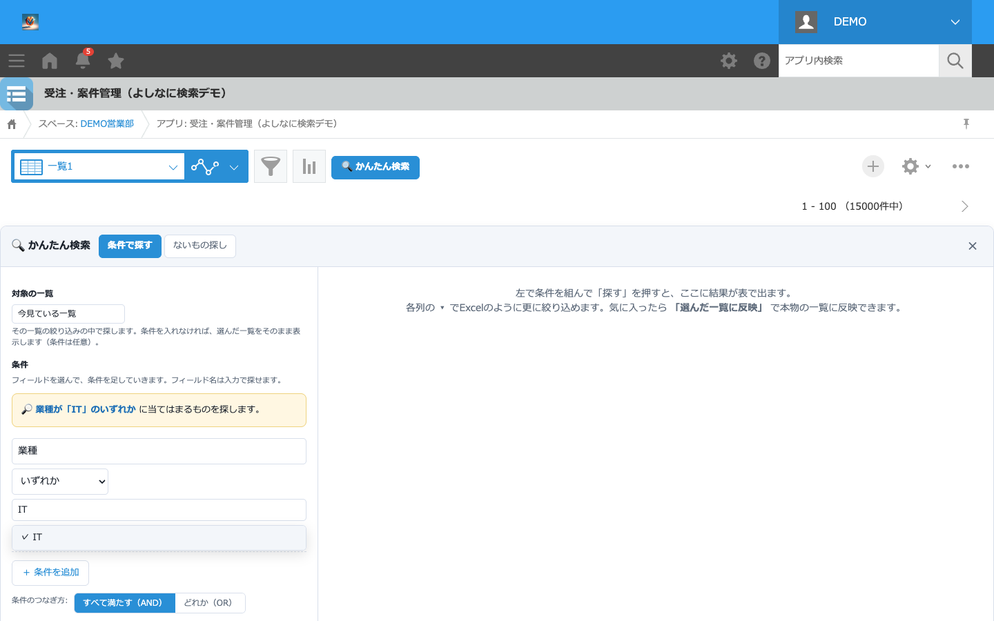Click the 受注・案件管理 app title
Image resolution: width=994 pixels, height=621 pixels.
point(137,93)
